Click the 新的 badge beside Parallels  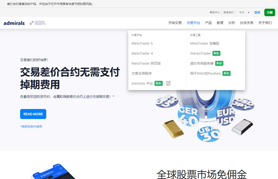coord(227,73)
